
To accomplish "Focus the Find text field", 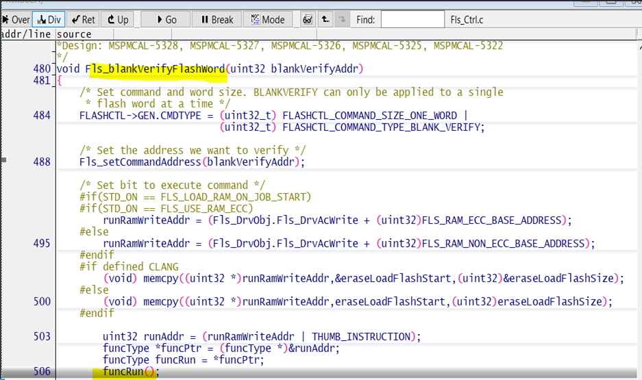I will click(412, 19).
